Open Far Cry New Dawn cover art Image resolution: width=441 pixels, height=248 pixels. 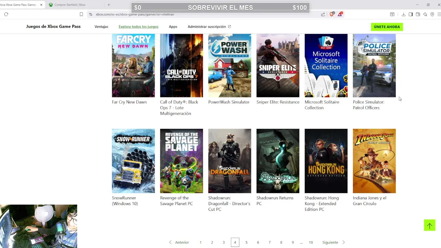(133, 65)
